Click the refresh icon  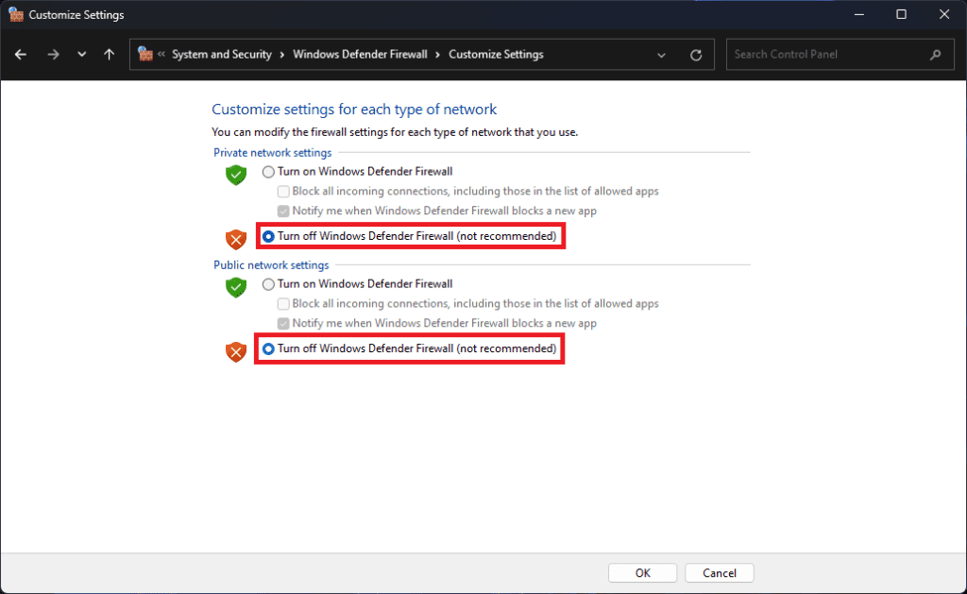(x=696, y=54)
